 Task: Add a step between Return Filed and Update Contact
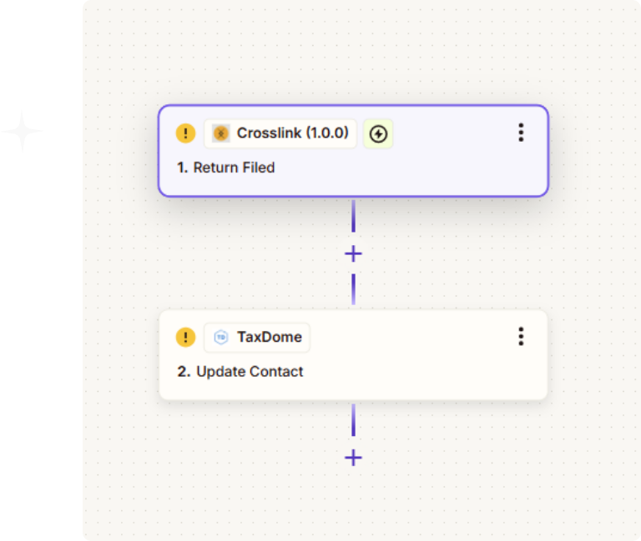353,253
